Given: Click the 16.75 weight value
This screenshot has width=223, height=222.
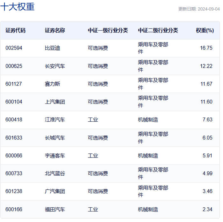Looking at the screenshot, I should (206, 48).
